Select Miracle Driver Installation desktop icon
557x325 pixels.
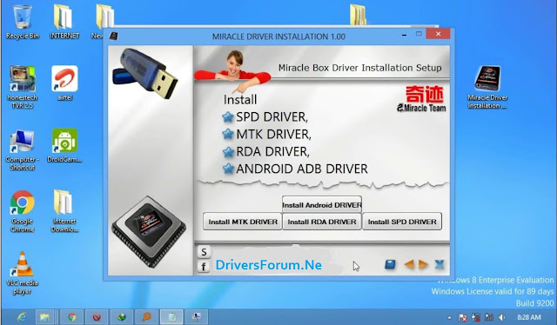487,87
